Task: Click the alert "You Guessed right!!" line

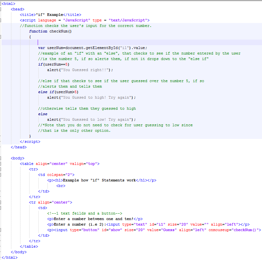Action: pos(80,70)
